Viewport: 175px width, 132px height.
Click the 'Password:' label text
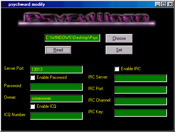click(13, 86)
